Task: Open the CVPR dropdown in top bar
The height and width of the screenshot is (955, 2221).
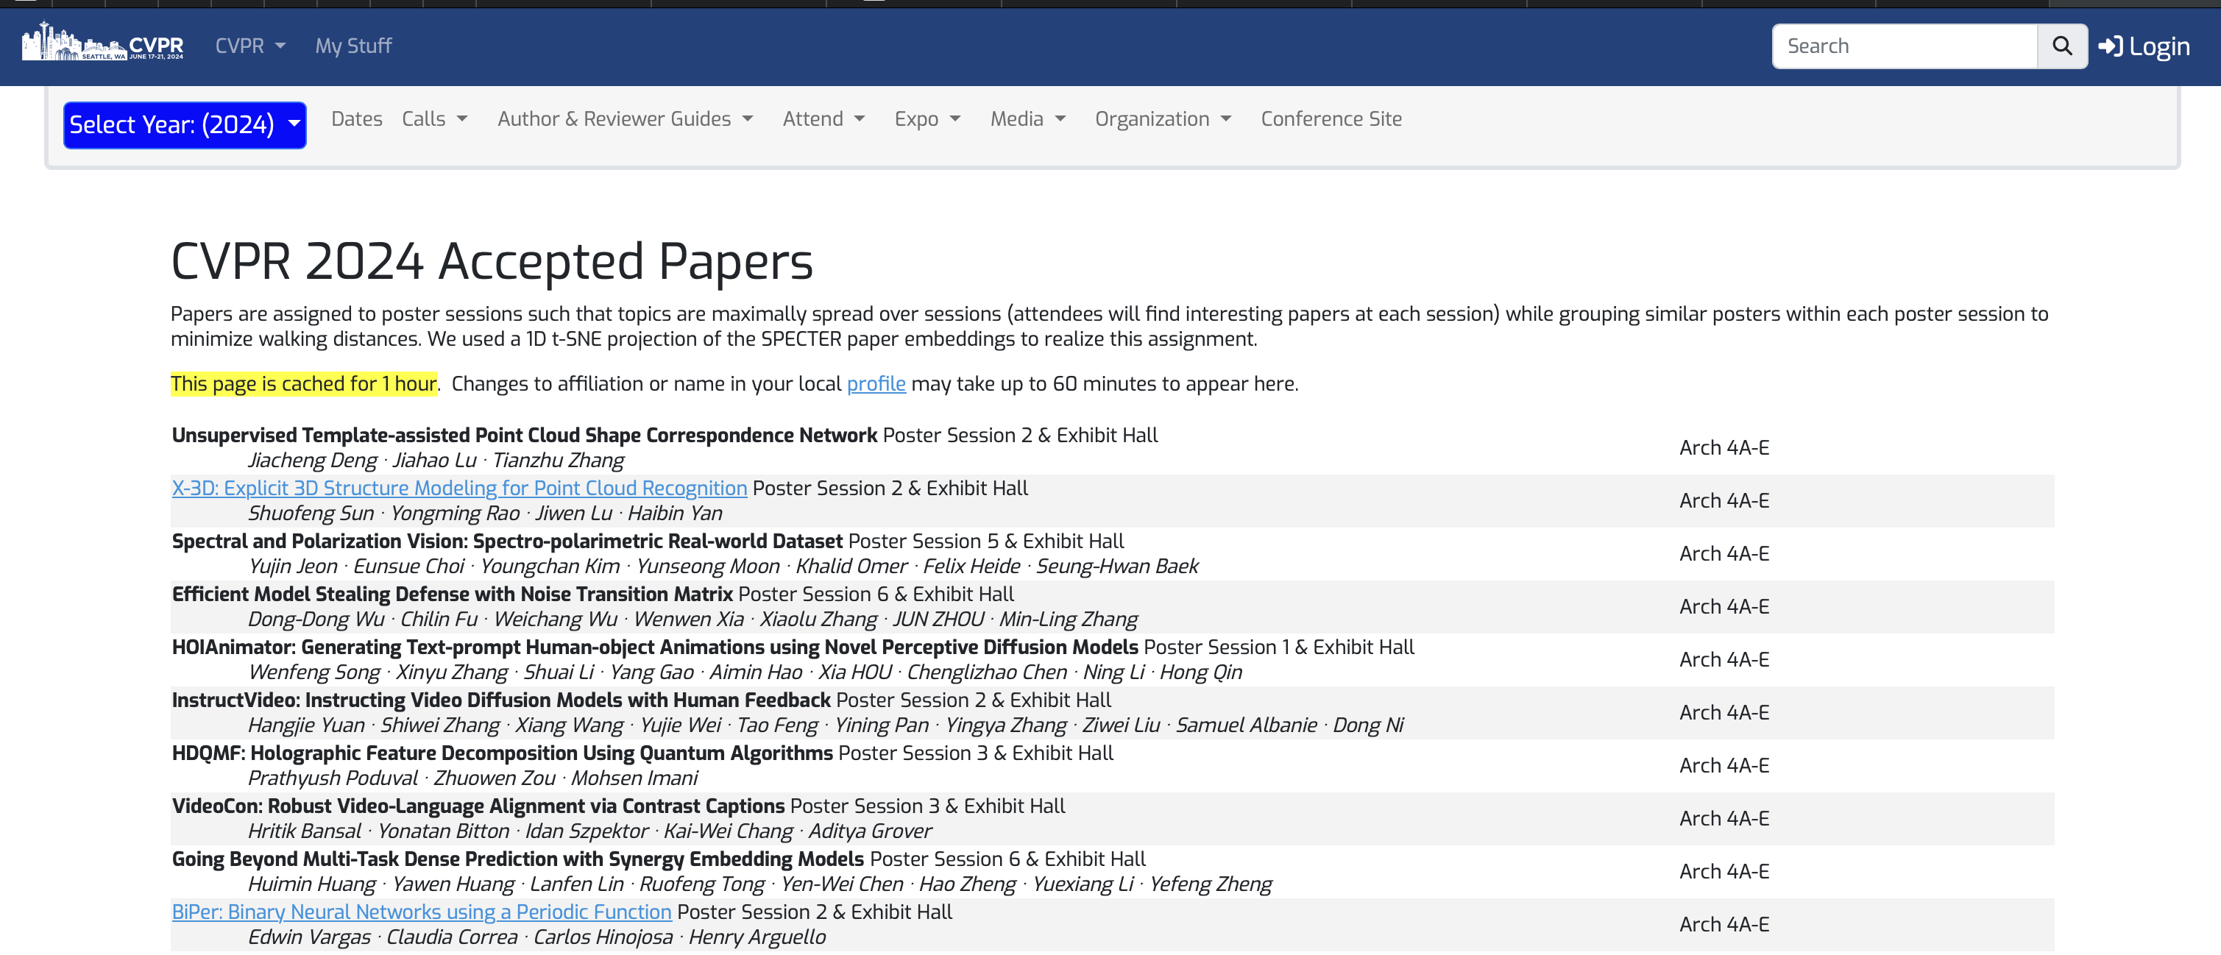Action: pyautogui.click(x=250, y=46)
